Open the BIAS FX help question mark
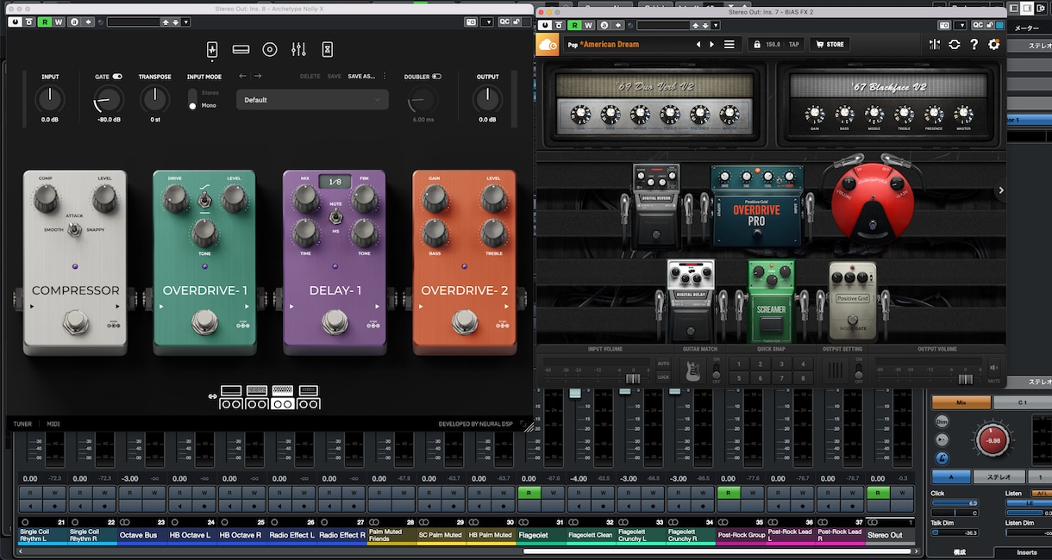 [x=974, y=44]
